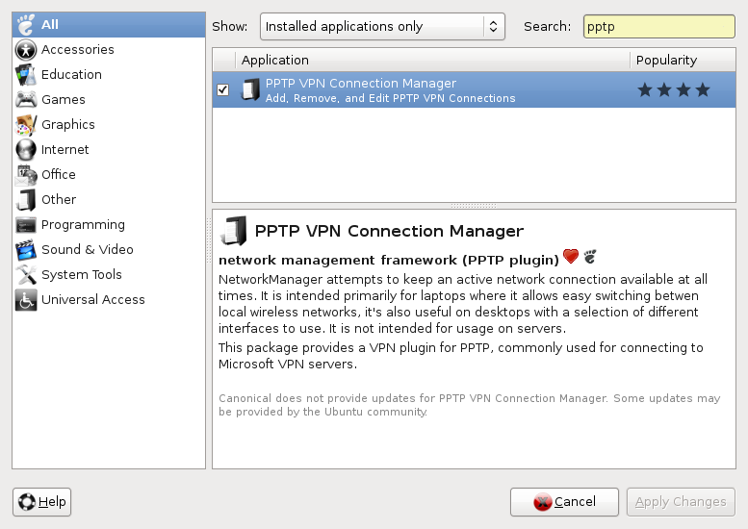Click the large PPTP icon in description
748x529 pixels.
233,231
